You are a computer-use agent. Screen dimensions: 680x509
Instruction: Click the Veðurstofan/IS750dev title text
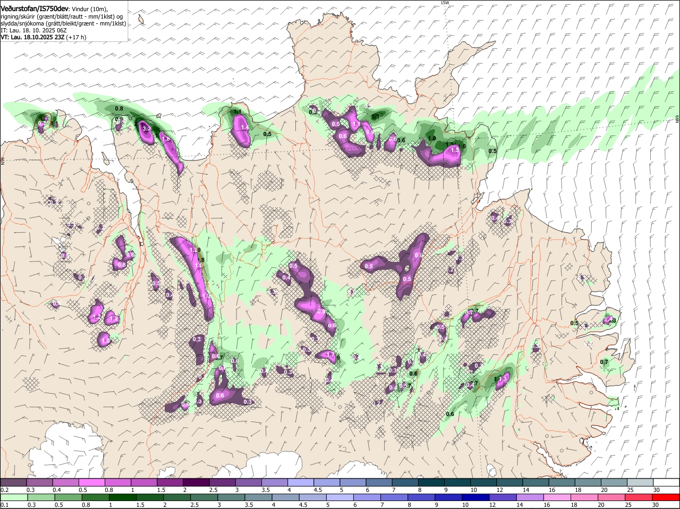pyautogui.click(x=35, y=9)
